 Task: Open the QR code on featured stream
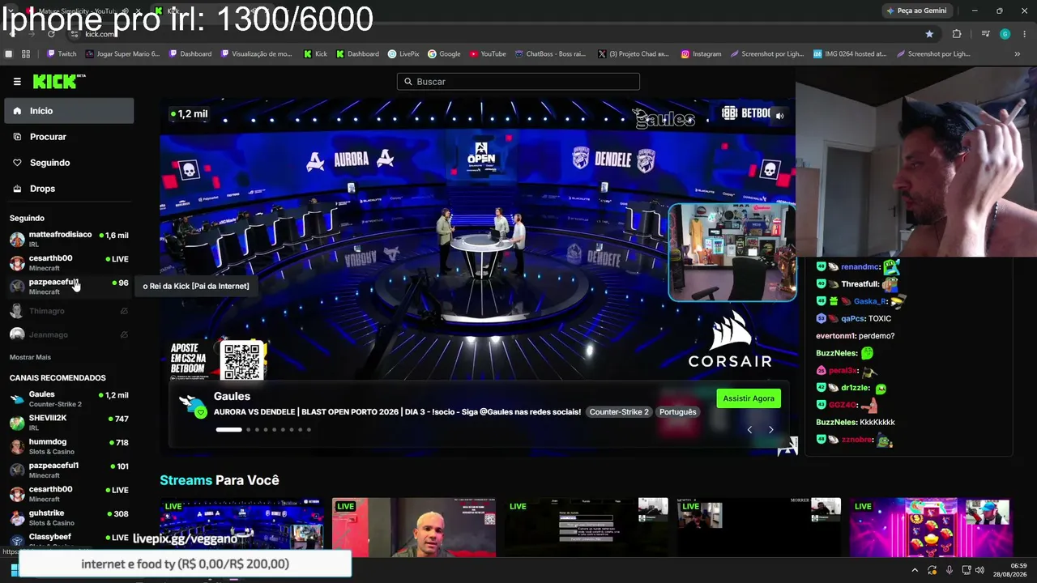[x=242, y=361]
